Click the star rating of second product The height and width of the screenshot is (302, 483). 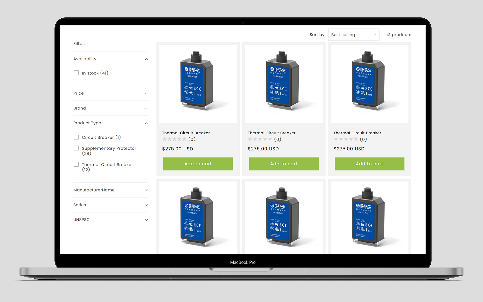pyautogui.click(x=260, y=139)
